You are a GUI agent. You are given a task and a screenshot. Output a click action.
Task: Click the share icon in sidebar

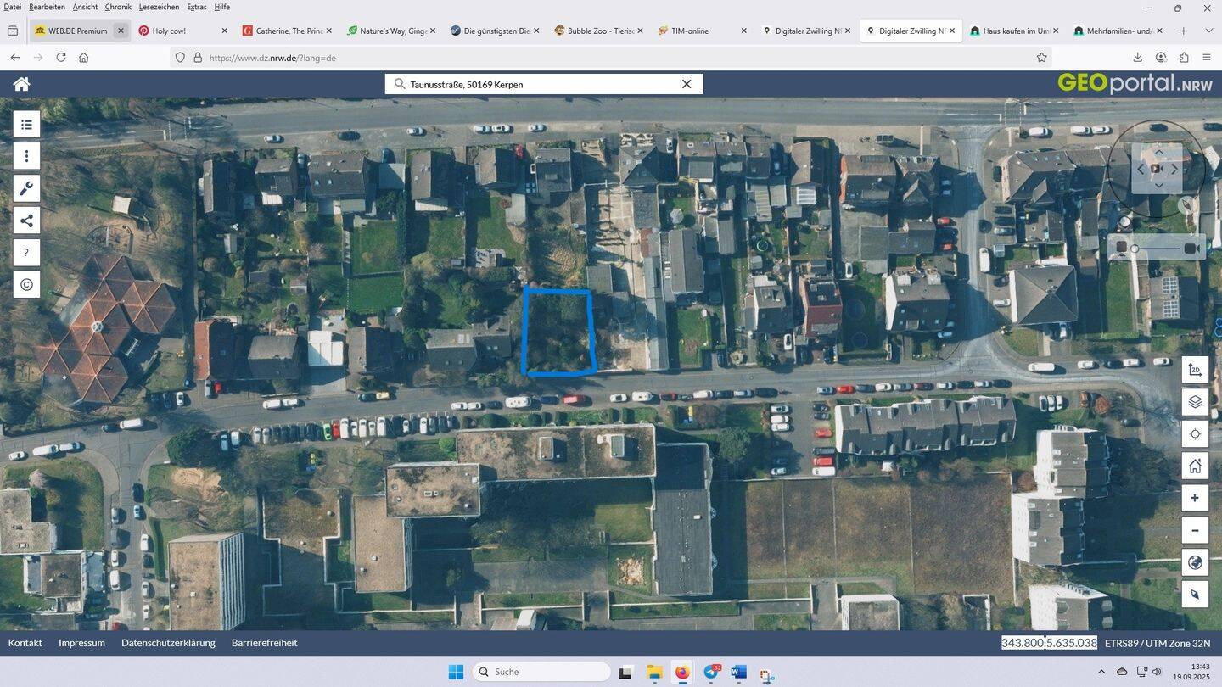point(25,220)
